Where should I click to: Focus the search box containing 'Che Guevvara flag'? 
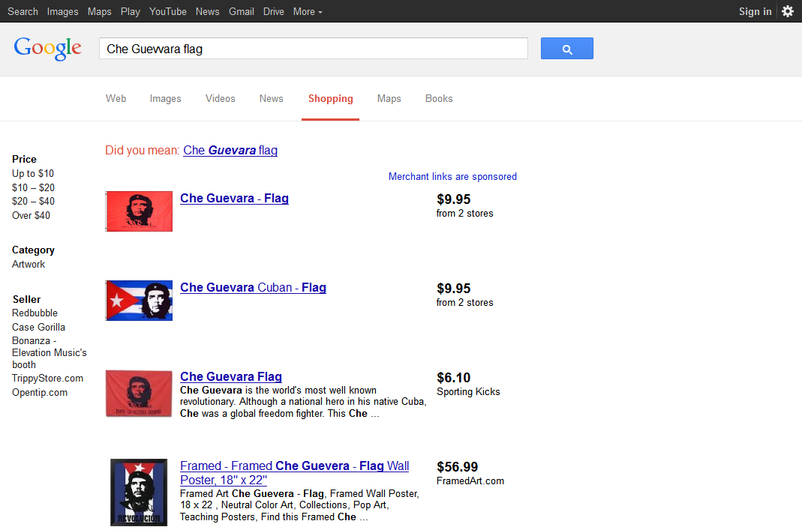(x=314, y=49)
